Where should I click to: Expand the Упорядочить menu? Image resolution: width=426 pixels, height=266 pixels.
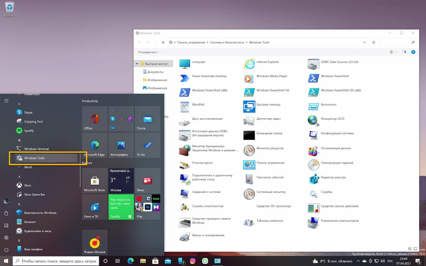click(147, 52)
